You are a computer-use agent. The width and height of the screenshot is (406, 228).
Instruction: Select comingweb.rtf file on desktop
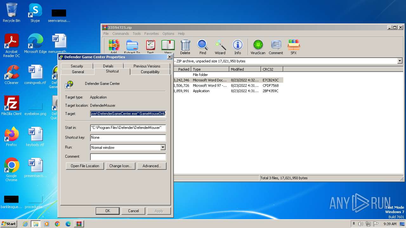(x=35, y=75)
